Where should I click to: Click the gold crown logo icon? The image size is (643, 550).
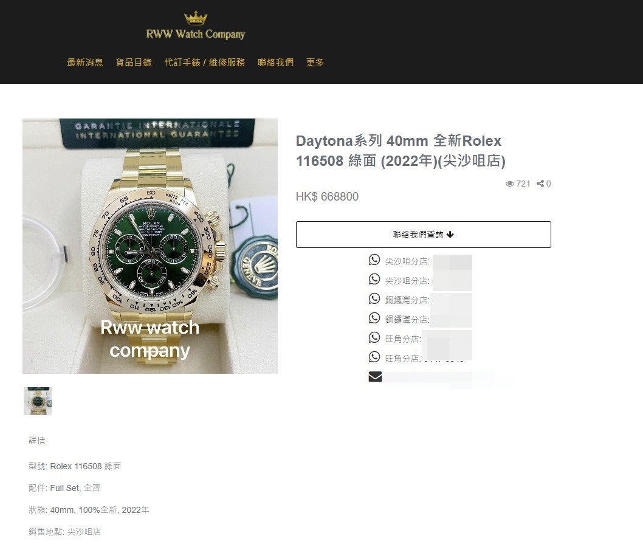(196, 18)
